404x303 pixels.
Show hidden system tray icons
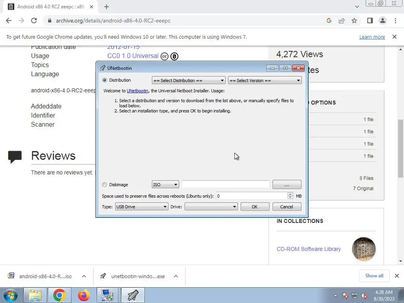335,296
